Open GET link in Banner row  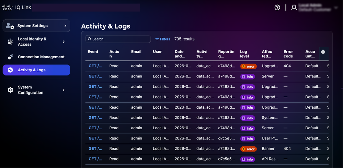tap(95, 149)
